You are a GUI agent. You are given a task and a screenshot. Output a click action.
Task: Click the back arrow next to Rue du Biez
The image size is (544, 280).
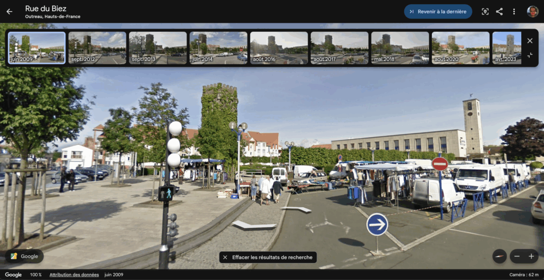[x=9, y=12]
